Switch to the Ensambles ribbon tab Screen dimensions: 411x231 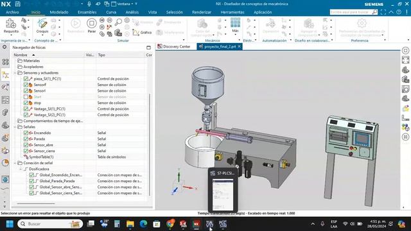[x=87, y=12]
